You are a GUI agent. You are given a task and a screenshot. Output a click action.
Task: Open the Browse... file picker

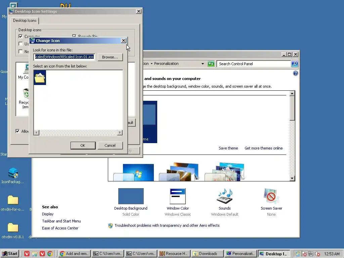pos(110,57)
